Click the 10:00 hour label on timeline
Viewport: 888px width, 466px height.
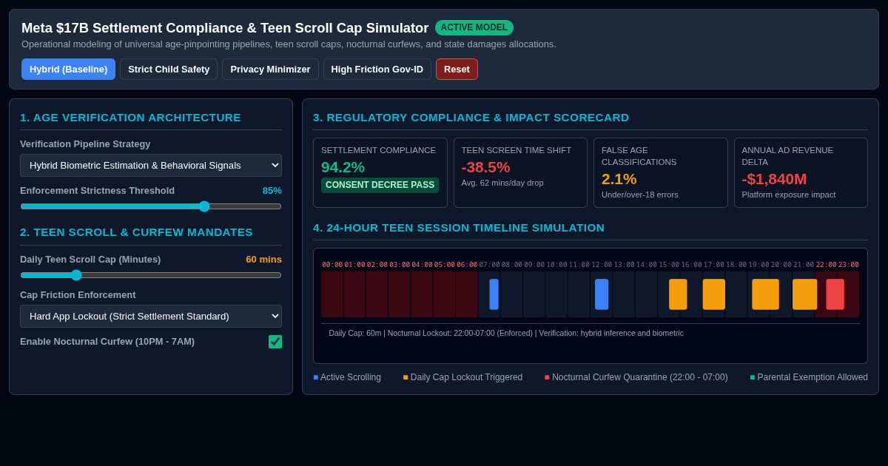click(556, 265)
